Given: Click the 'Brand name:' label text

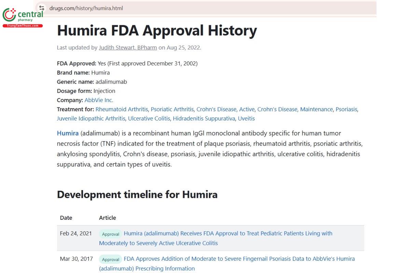Looking at the screenshot, I should pyautogui.click(x=73, y=73).
